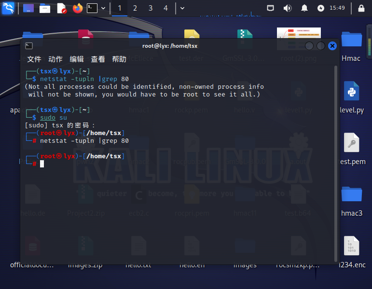This screenshot has width=372, height=289.
Task: Switch to workspace 3
Action: pyautogui.click(x=151, y=8)
